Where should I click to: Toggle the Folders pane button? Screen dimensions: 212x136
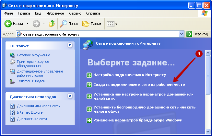[92, 24]
